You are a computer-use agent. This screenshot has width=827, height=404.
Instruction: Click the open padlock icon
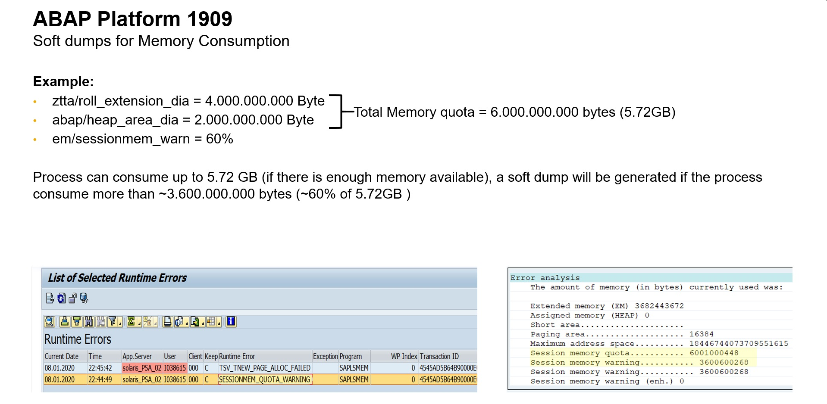pos(72,298)
